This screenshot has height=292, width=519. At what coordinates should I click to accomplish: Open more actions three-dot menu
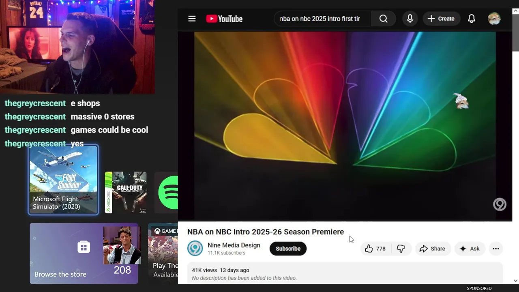495,249
